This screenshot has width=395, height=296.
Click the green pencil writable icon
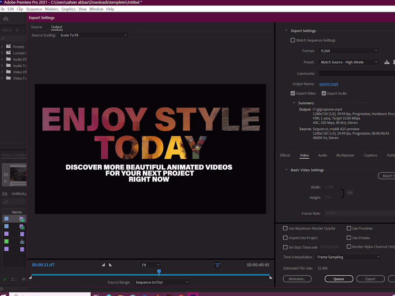coord(5,279)
